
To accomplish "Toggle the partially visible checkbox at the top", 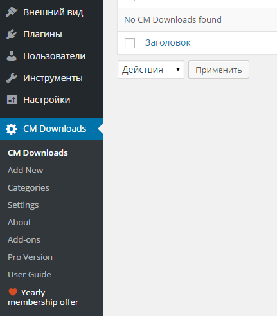I will click(130, 1).
